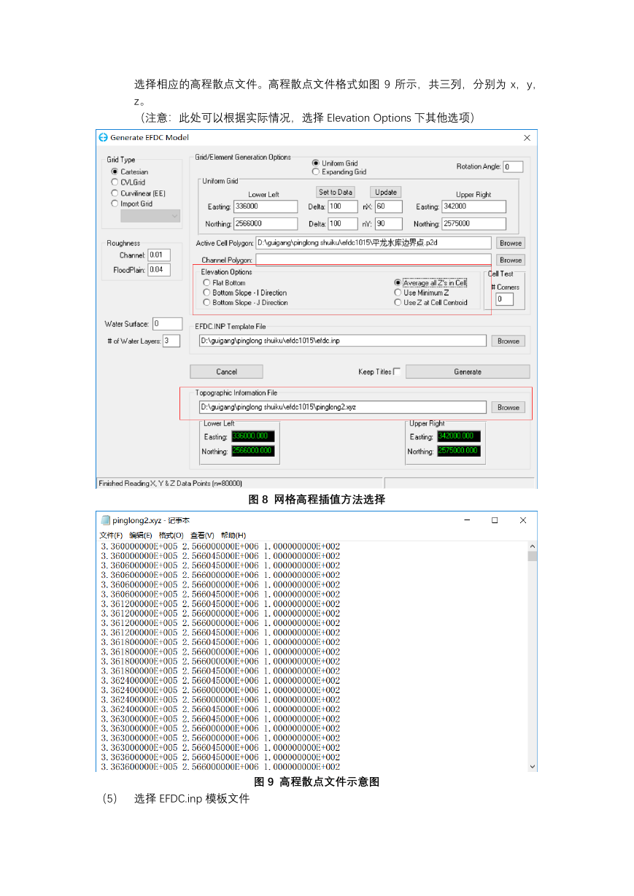634x896 pixels.
Task: Click the EFDC.INP template path field
Action: [342, 341]
